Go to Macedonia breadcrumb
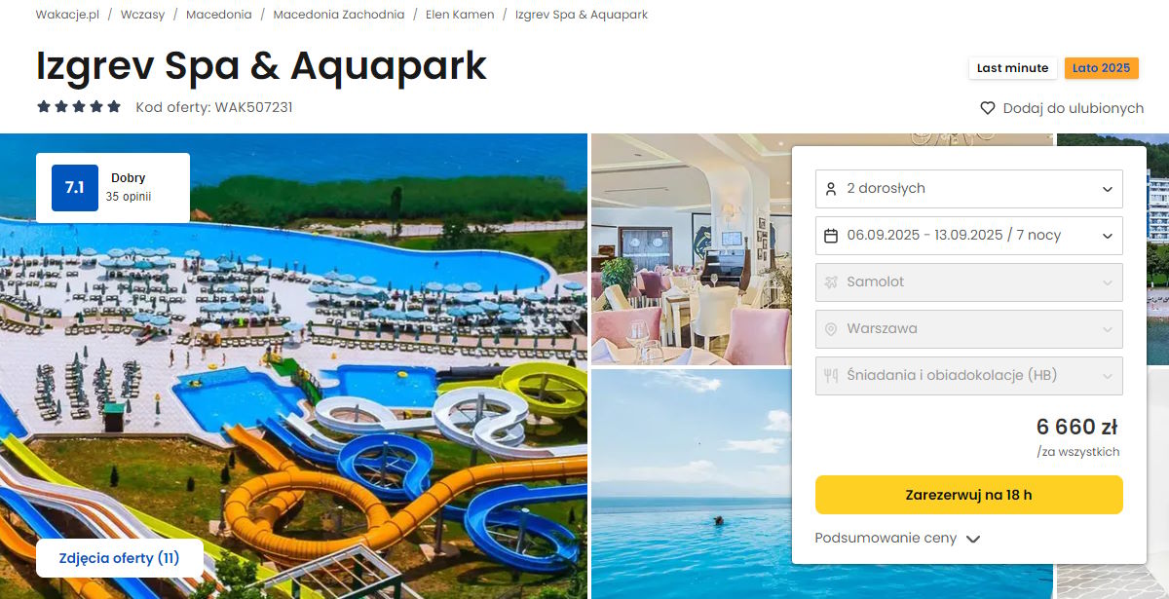 pyautogui.click(x=219, y=15)
